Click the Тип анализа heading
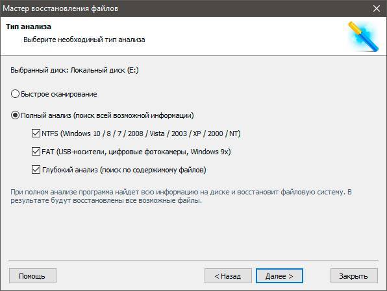 click(x=29, y=27)
